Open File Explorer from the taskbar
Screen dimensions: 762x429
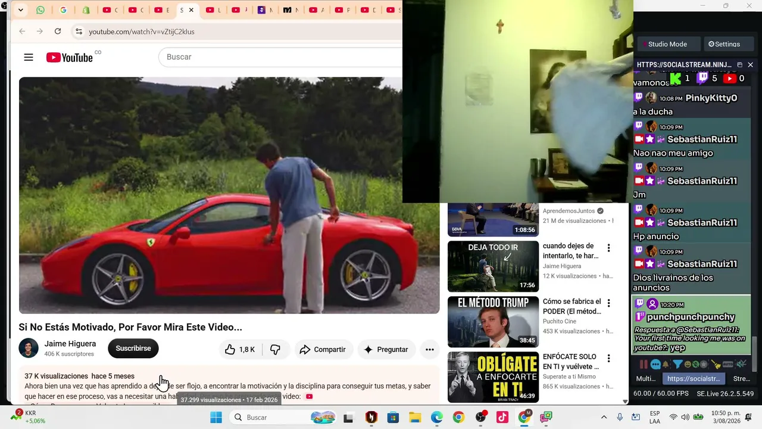(414, 417)
